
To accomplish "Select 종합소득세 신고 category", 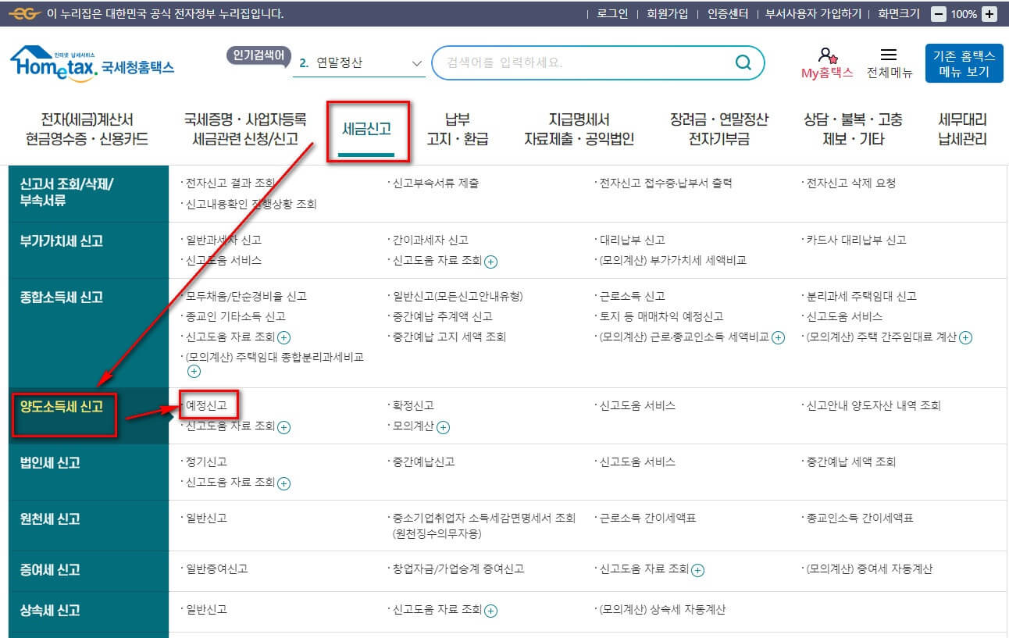I will [89, 333].
